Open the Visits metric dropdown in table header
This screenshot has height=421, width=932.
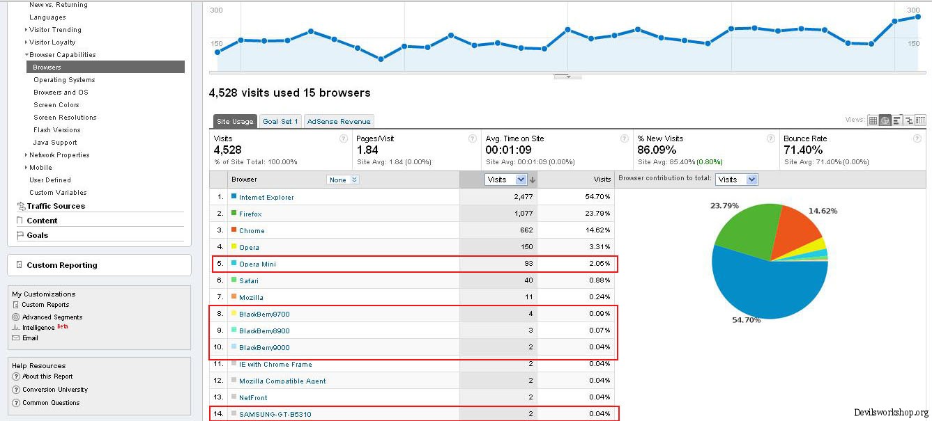(505, 180)
